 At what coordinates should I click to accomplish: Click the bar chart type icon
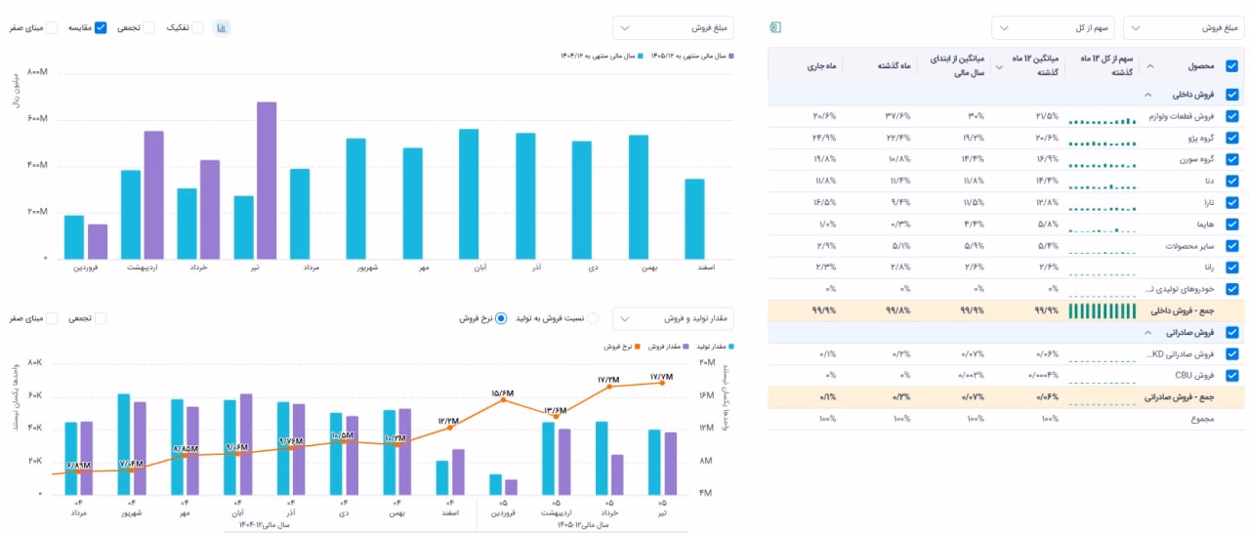[222, 28]
